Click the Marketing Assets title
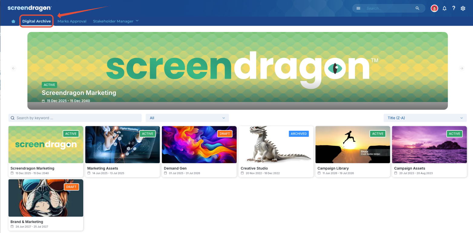Image resolution: width=473 pixels, height=233 pixels. [x=103, y=168]
